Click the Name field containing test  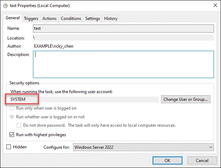[123, 29]
